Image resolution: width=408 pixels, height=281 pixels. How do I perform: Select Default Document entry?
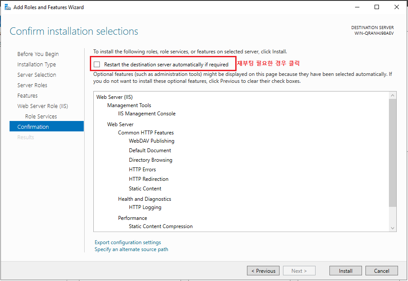point(150,150)
